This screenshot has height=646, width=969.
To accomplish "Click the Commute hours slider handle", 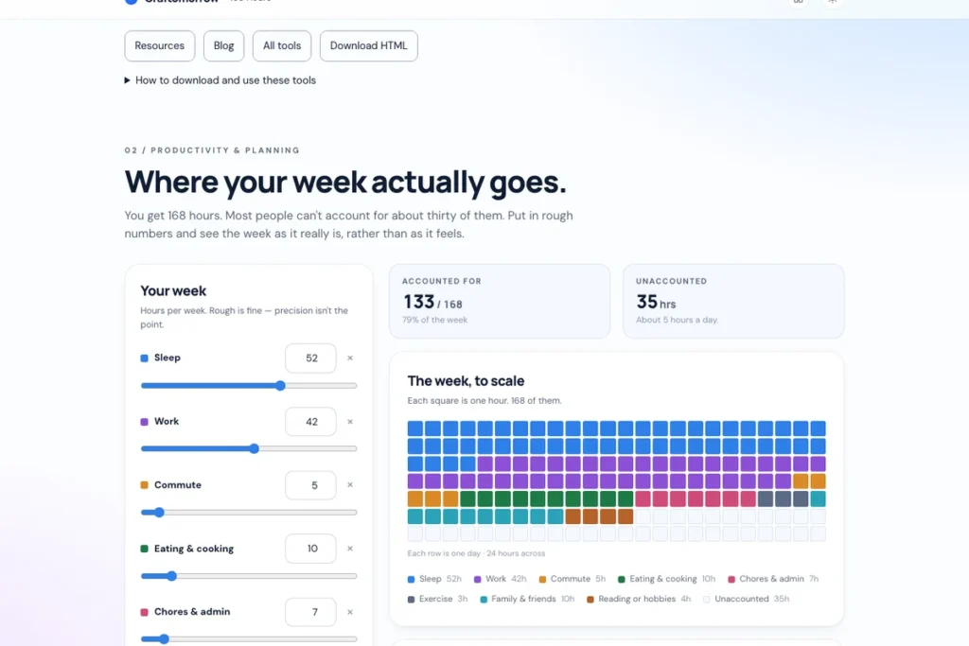I will click(159, 513).
